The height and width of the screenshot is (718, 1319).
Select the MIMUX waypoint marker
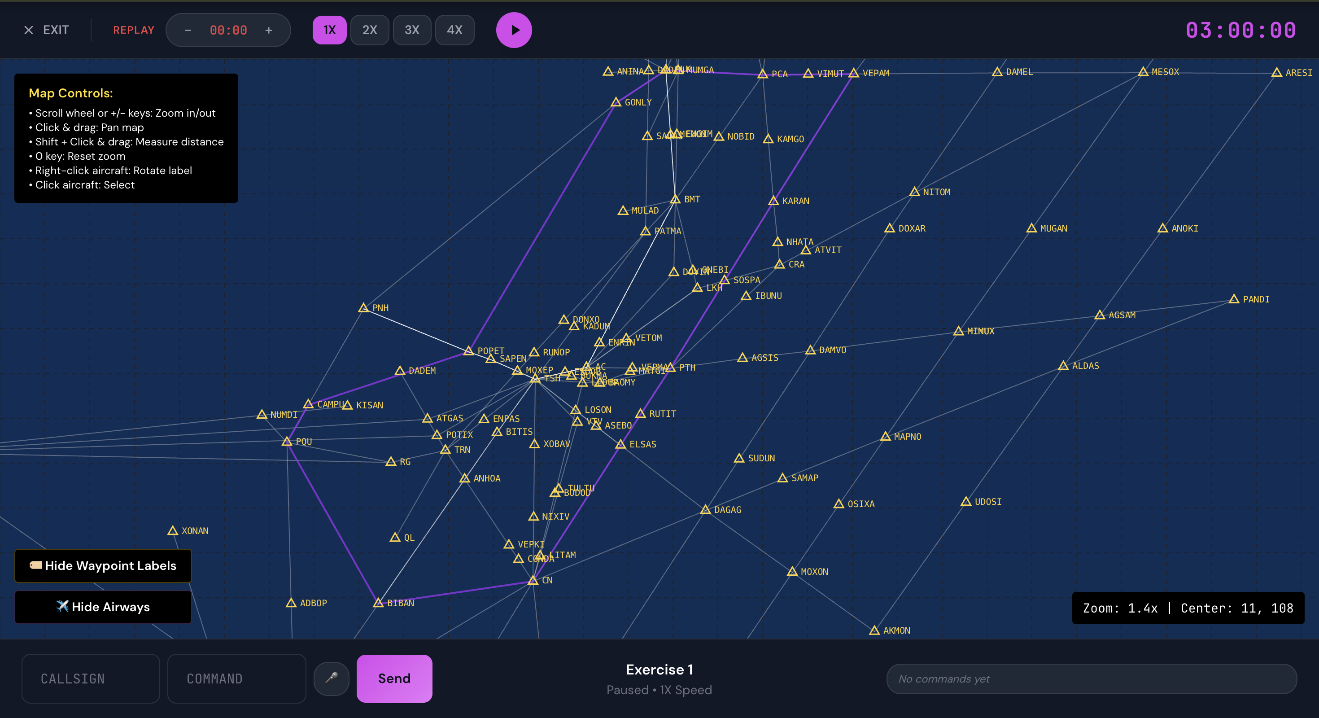[x=959, y=331]
